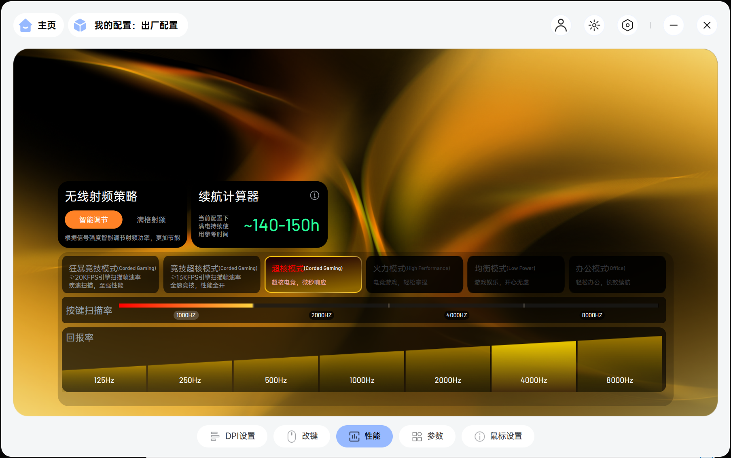Viewport: 731px width, 458px height.
Task: Choose 8000Hz report rate
Action: coord(620,364)
